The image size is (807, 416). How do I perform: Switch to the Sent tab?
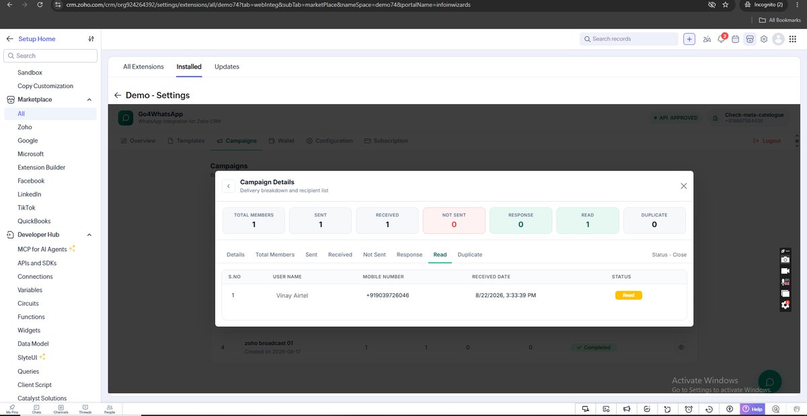(311, 255)
